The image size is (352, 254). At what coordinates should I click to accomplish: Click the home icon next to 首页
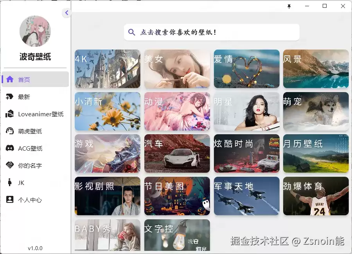pos(10,79)
